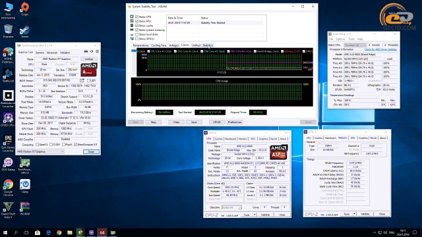Image resolution: width=422 pixels, height=237 pixels.
Task: Enable Stress GPU(s) in AIDA64
Action: click(x=136, y=39)
